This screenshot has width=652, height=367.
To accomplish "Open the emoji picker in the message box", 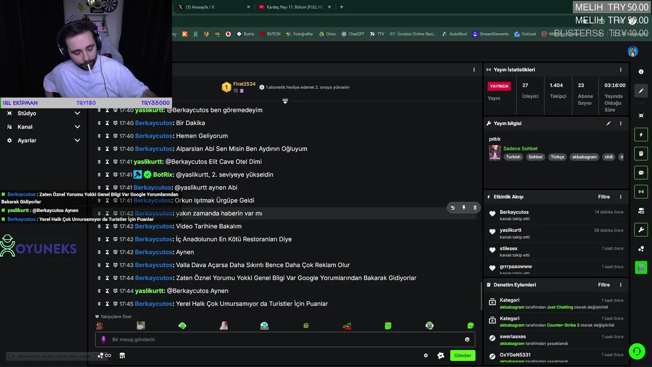I will (467, 339).
